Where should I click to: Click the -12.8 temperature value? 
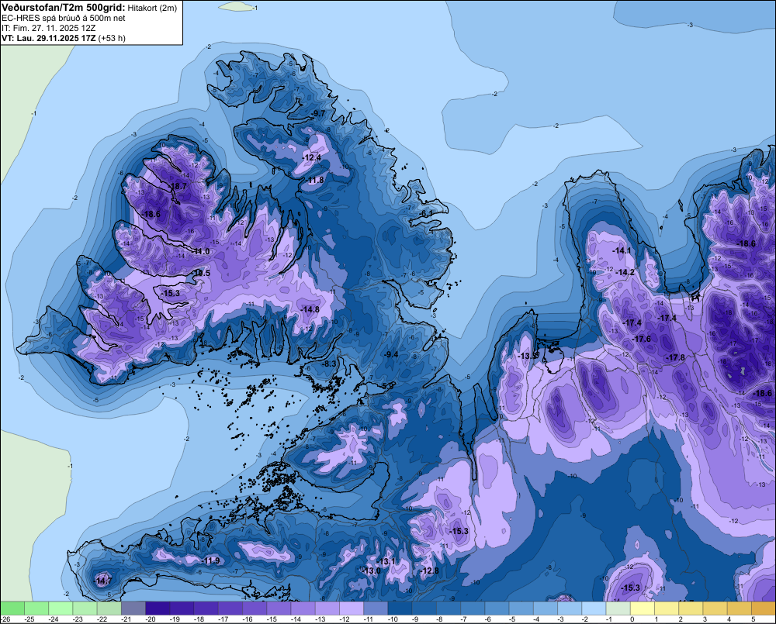[x=430, y=571]
